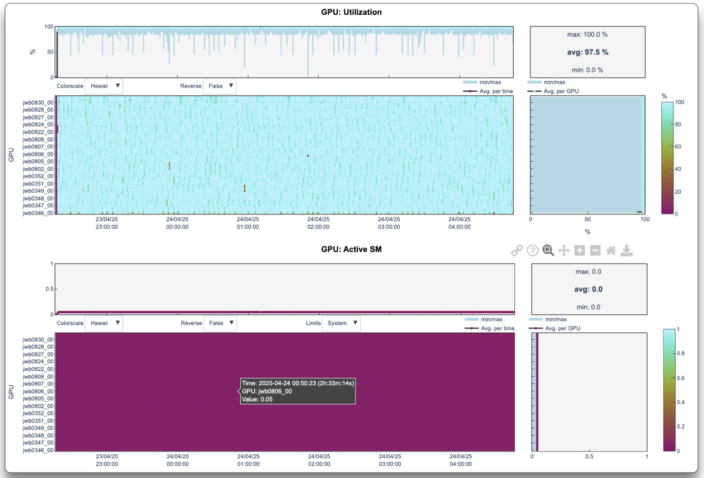Screen dimensions: 704x478
Task: Select the box zoom magnifier tool
Action: pyautogui.click(x=548, y=251)
